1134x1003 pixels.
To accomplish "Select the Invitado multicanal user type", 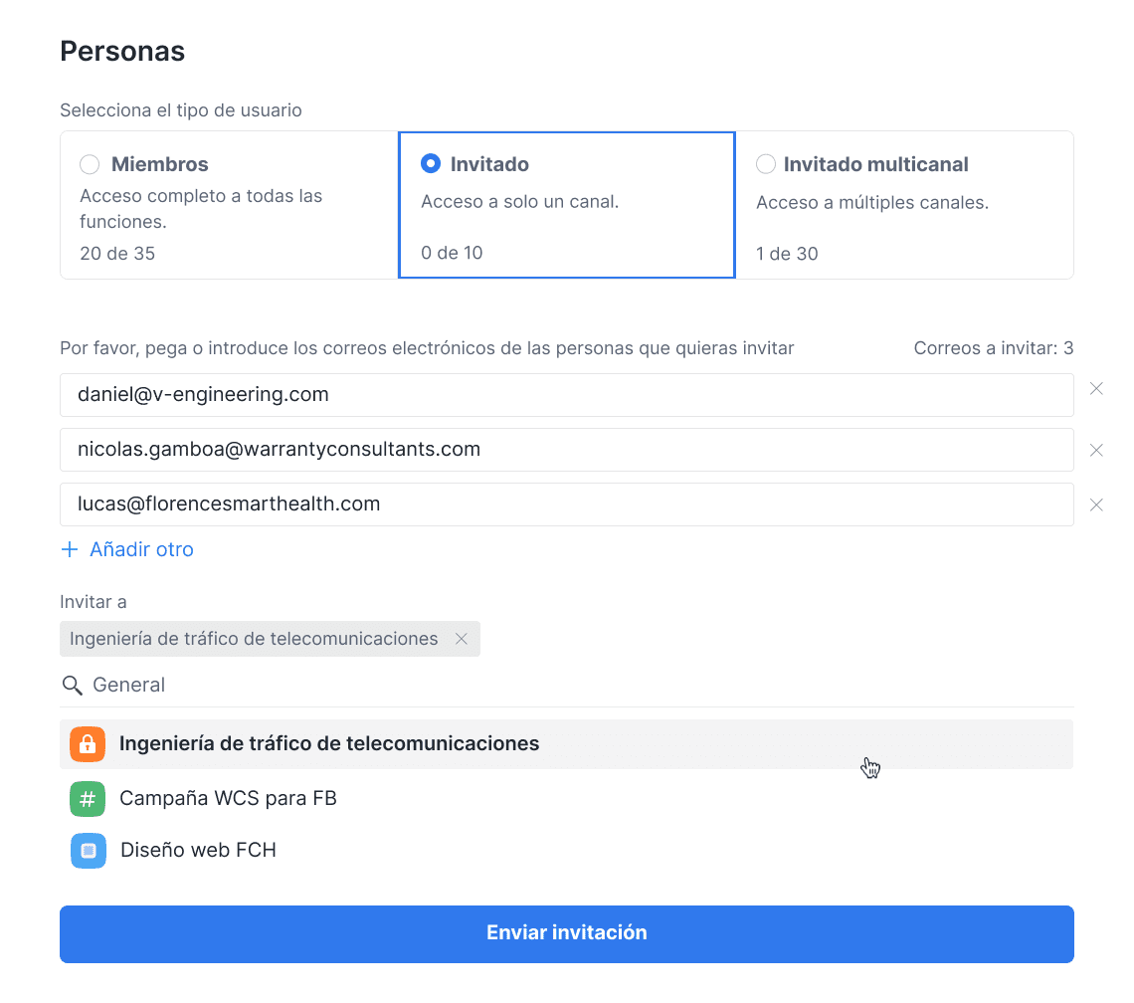I will [765, 164].
